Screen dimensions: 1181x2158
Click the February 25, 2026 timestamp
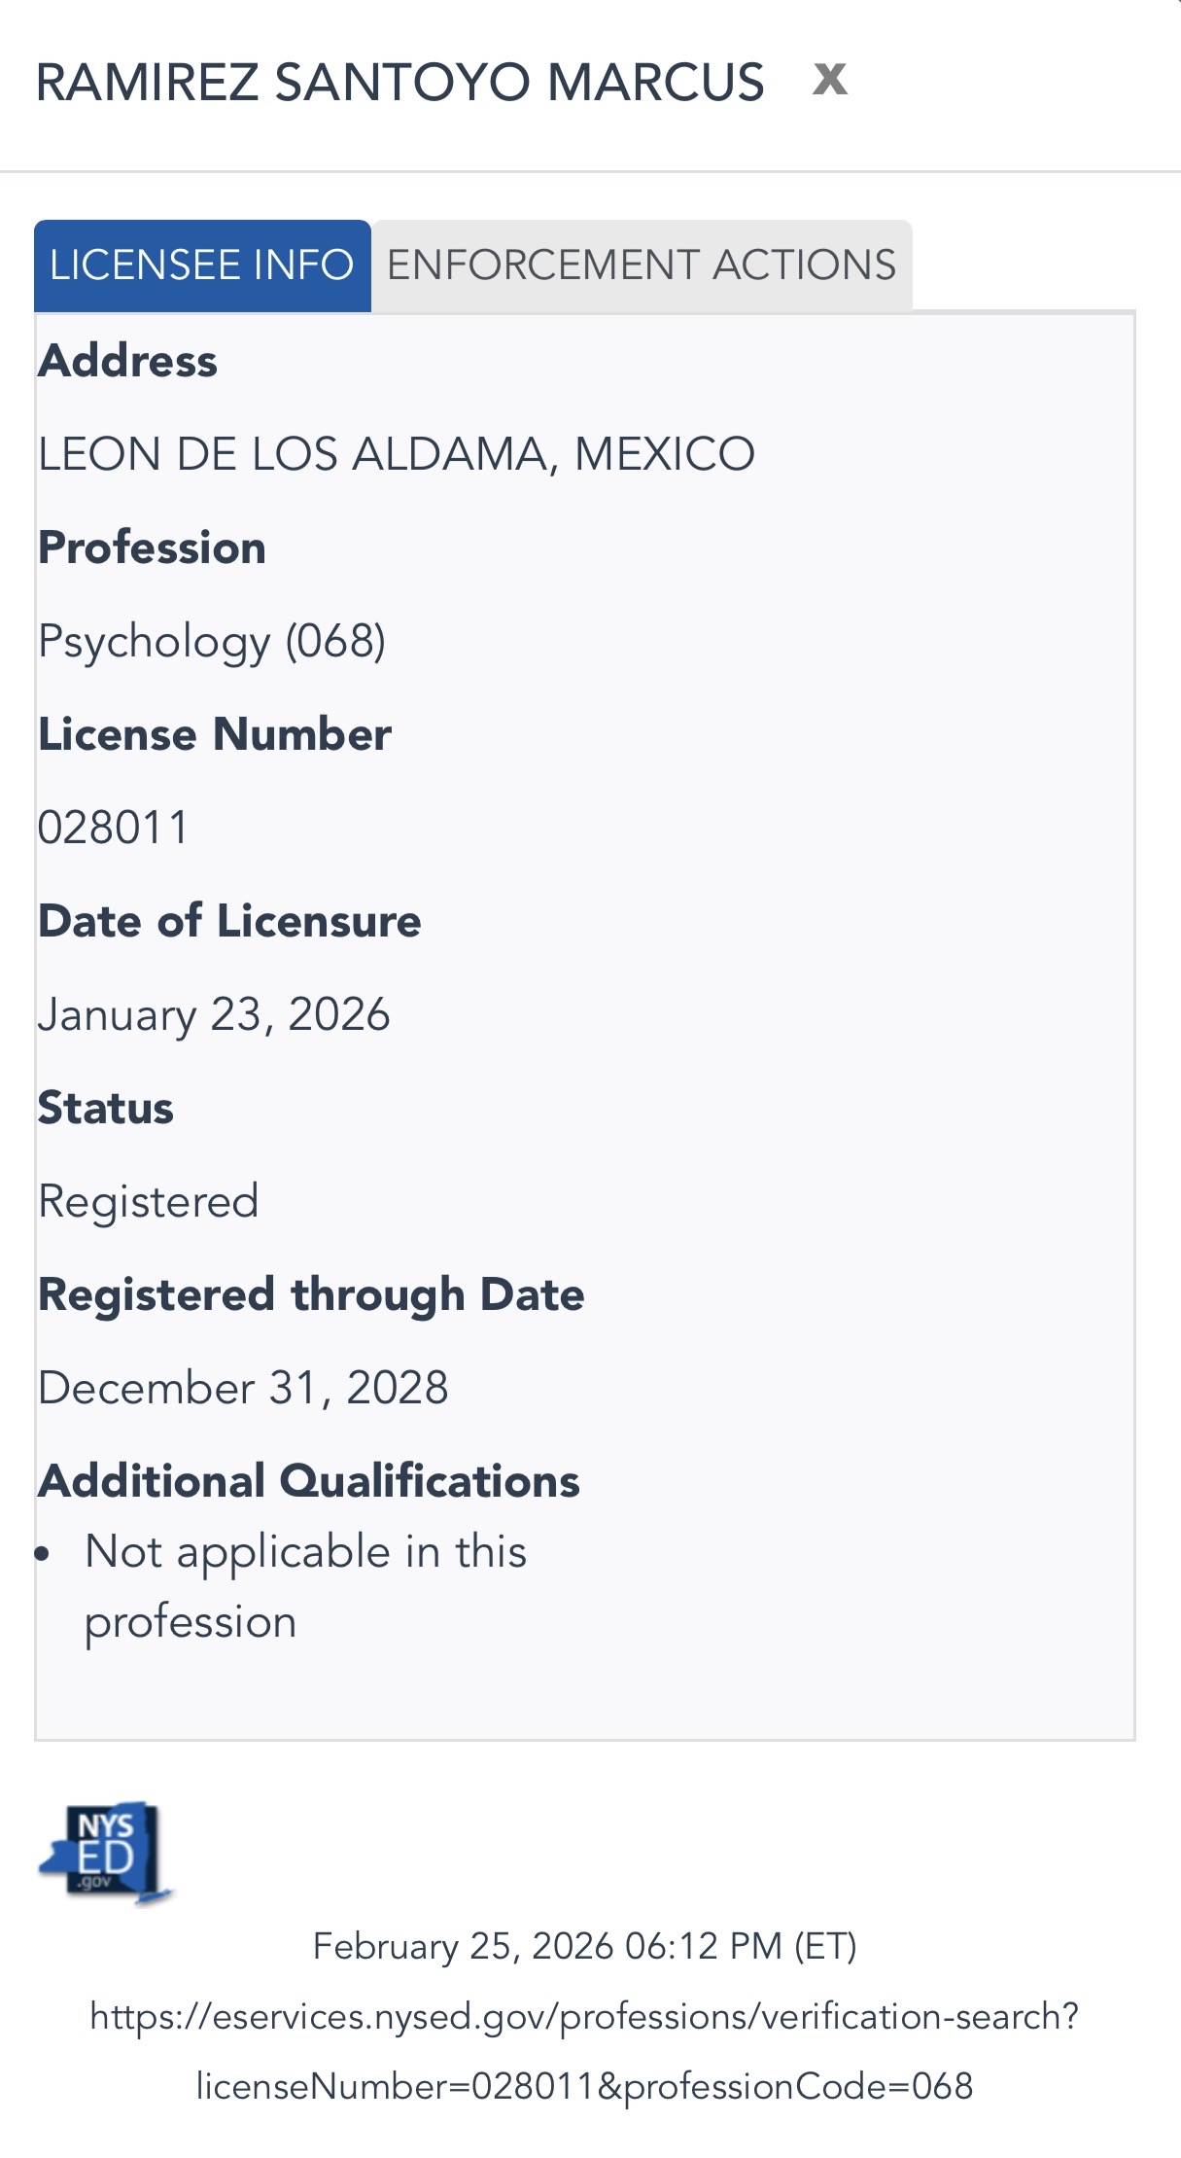pos(584,1946)
